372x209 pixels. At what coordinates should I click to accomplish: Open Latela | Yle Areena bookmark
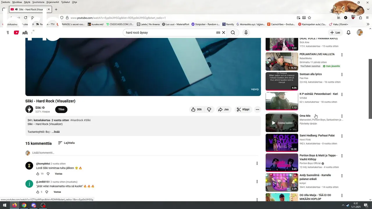pos(149,24)
